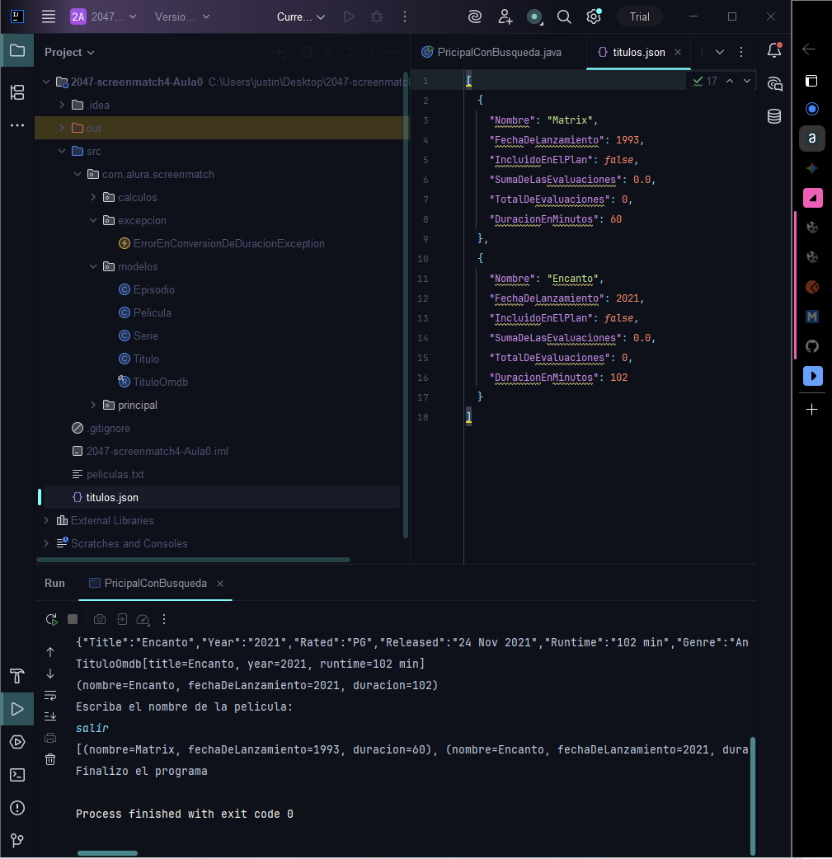
Task: Debug the current file bug icon
Action: [x=377, y=16]
